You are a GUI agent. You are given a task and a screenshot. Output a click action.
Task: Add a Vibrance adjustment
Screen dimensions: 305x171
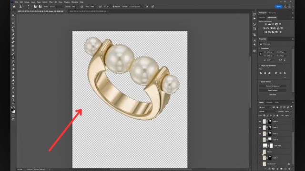point(280,24)
